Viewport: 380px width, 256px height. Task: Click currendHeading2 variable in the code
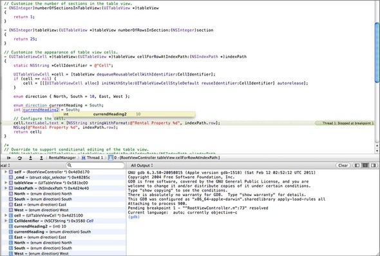point(41,110)
